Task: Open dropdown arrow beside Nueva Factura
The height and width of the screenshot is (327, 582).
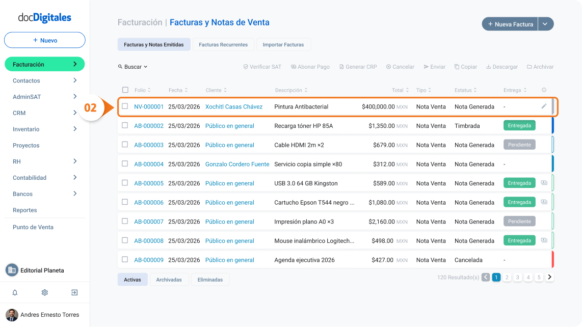Action: [545, 24]
